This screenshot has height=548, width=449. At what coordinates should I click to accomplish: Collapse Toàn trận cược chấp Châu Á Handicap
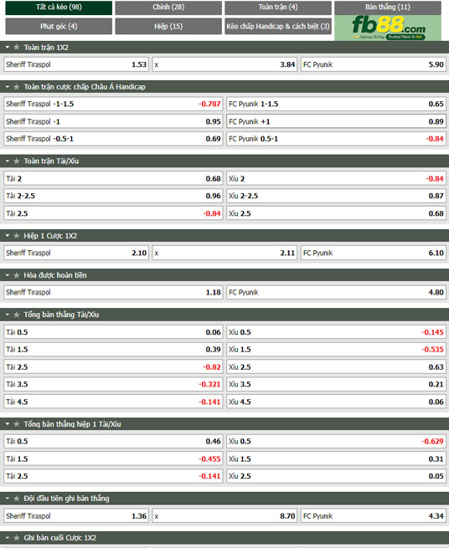pyautogui.click(x=8, y=87)
